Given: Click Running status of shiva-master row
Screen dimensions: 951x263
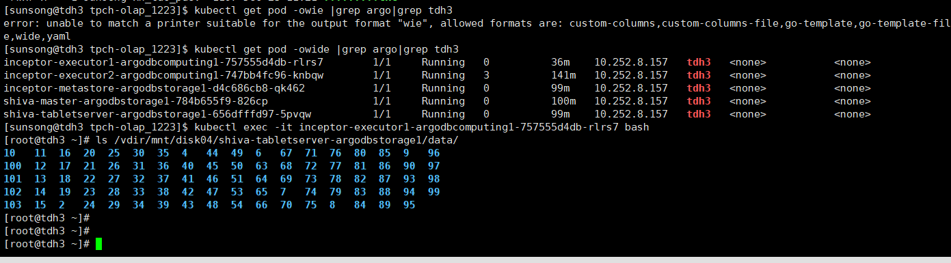Looking at the screenshot, I should (442, 101).
